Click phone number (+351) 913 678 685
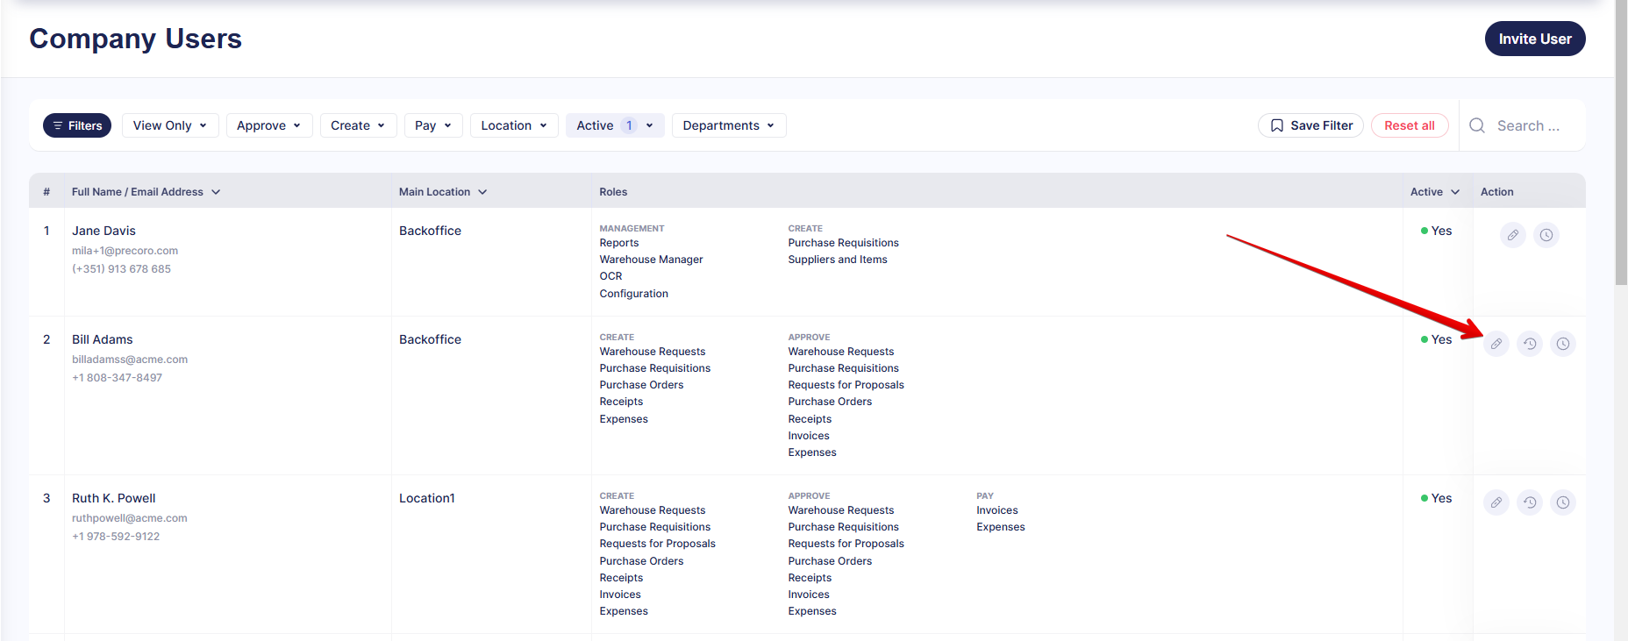 click(121, 269)
